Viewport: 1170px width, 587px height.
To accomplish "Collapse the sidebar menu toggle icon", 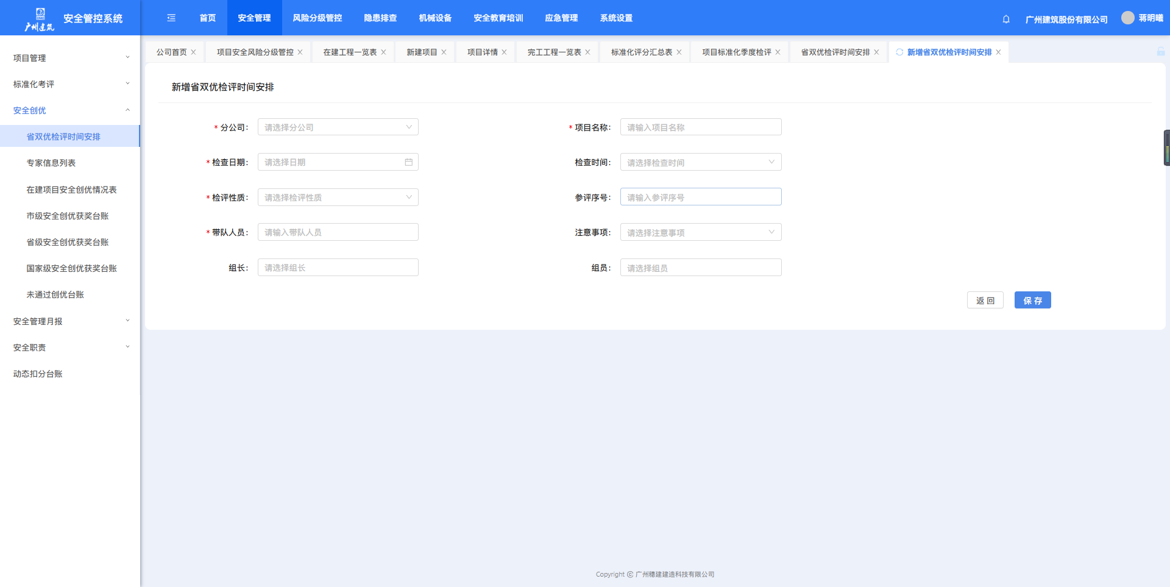I will pyautogui.click(x=171, y=18).
